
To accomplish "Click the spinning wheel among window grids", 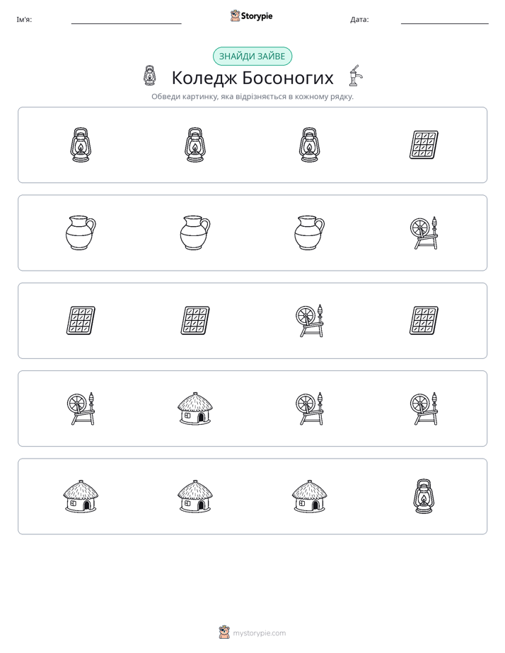I will pyautogui.click(x=310, y=321).
